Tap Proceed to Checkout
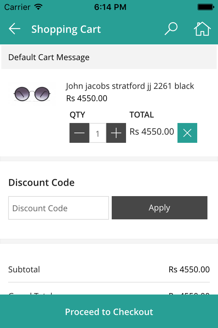 pyautogui.click(x=109, y=312)
